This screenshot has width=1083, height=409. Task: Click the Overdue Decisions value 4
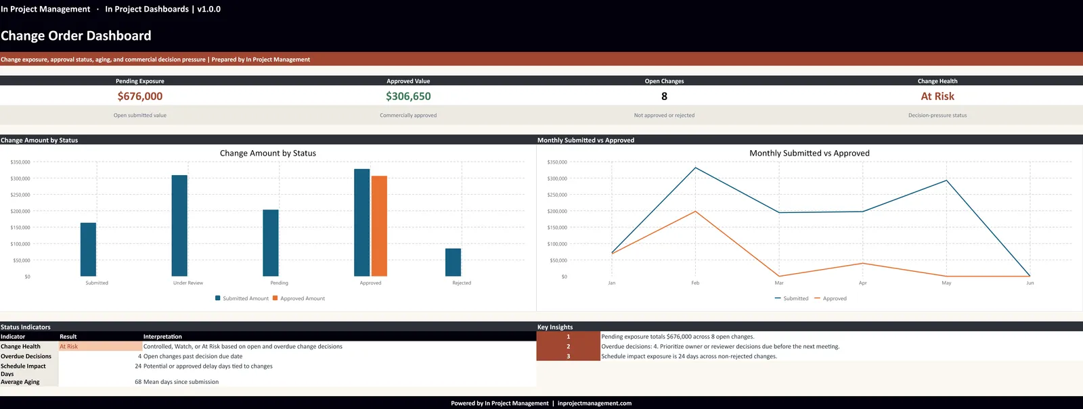[x=140, y=356]
